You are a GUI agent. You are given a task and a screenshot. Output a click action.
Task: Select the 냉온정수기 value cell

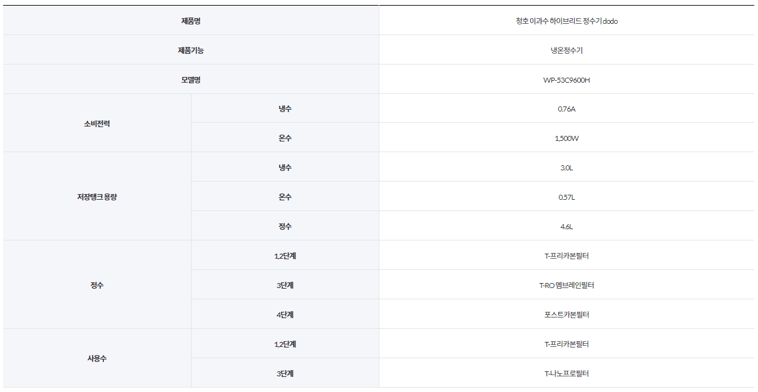pos(566,50)
